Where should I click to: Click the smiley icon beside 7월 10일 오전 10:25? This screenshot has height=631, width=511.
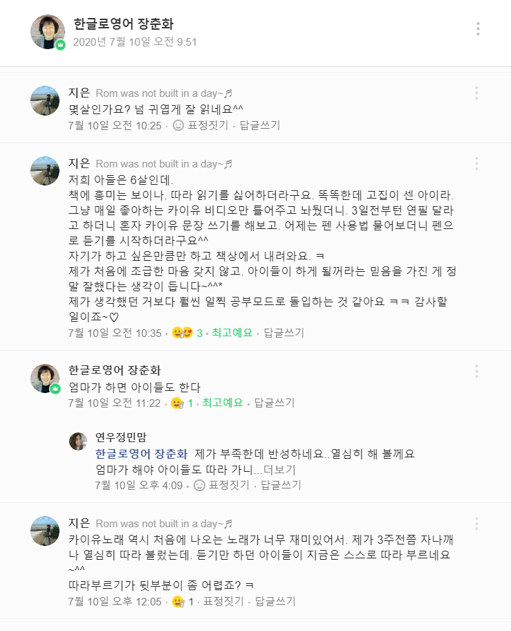click(x=178, y=125)
